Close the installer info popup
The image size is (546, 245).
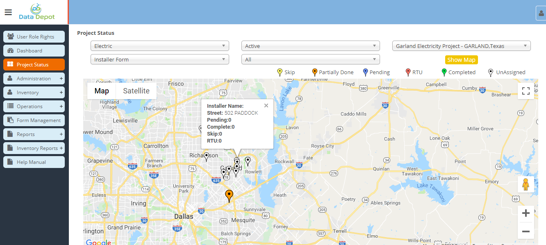point(266,106)
